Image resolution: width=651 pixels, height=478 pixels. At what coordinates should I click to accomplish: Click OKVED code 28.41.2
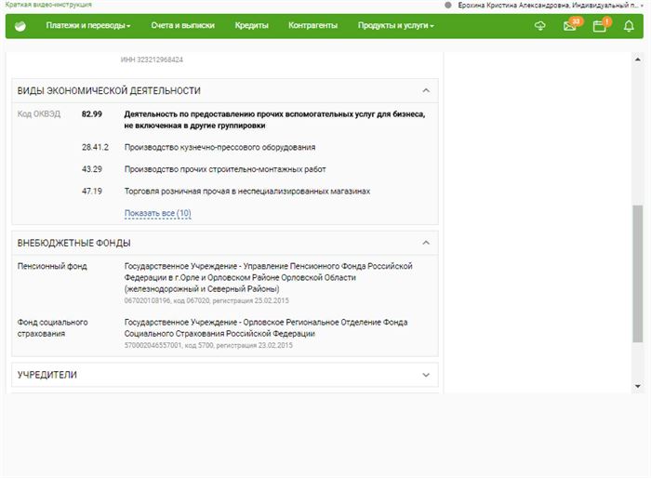pos(95,148)
